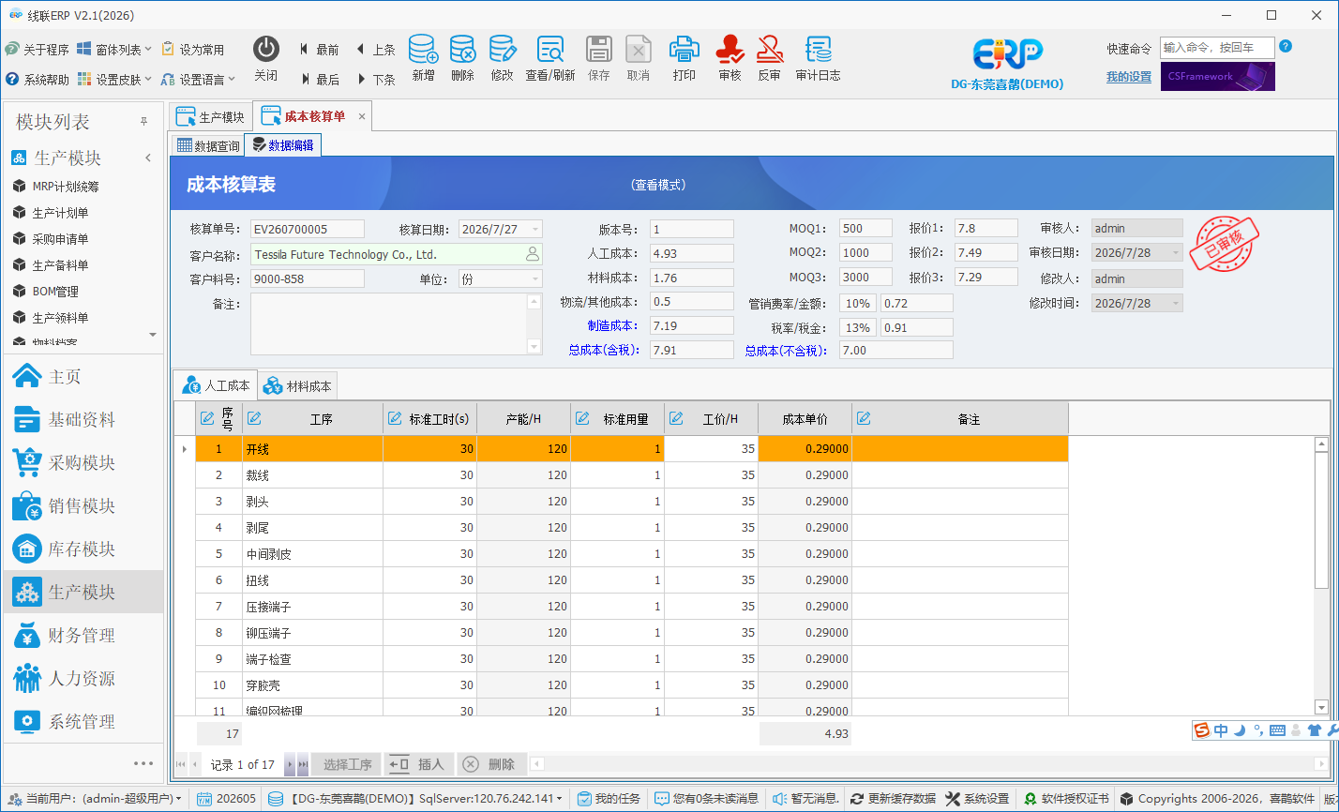Switch to the 数据查询 tab
Image resolution: width=1339 pixels, height=812 pixels.
point(208,145)
